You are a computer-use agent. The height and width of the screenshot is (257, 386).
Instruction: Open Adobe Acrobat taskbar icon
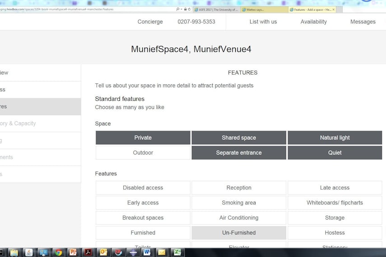tap(88, 252)
